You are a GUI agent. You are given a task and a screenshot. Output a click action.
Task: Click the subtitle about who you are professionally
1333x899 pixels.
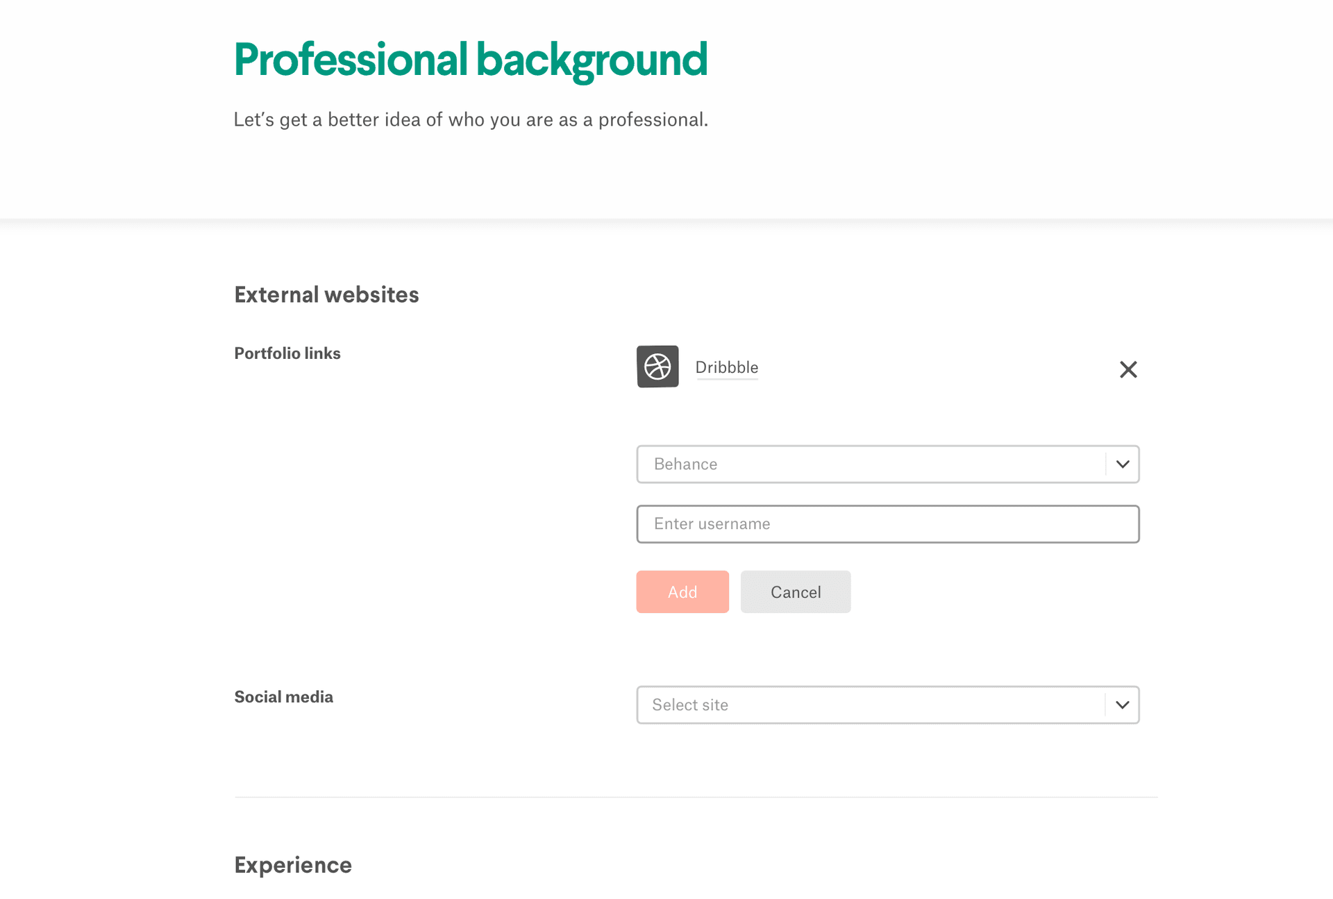tap(471, 119)
